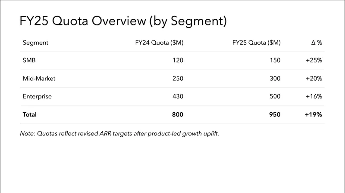Select the Enterprise FY24 value 430

coord(178,97)
